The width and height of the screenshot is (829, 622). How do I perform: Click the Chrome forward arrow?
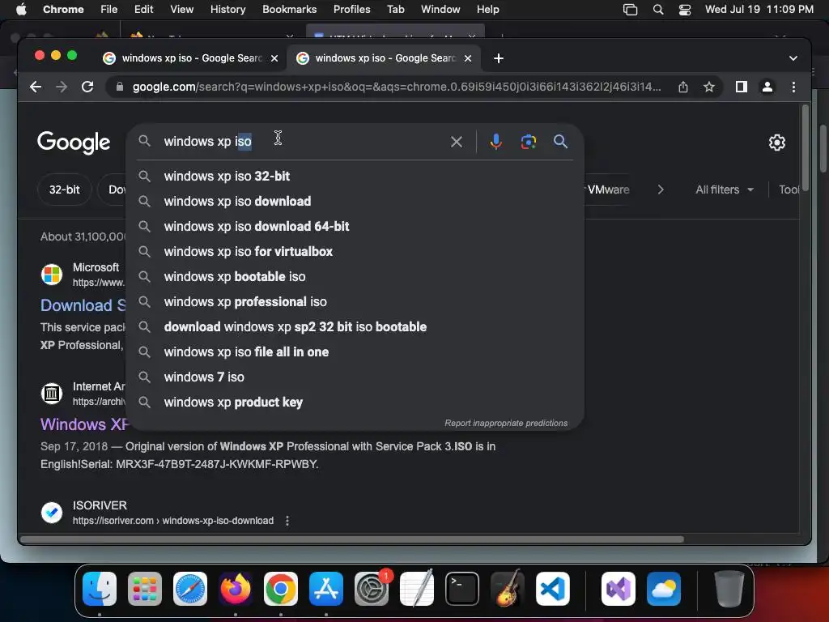coord(62,87)
